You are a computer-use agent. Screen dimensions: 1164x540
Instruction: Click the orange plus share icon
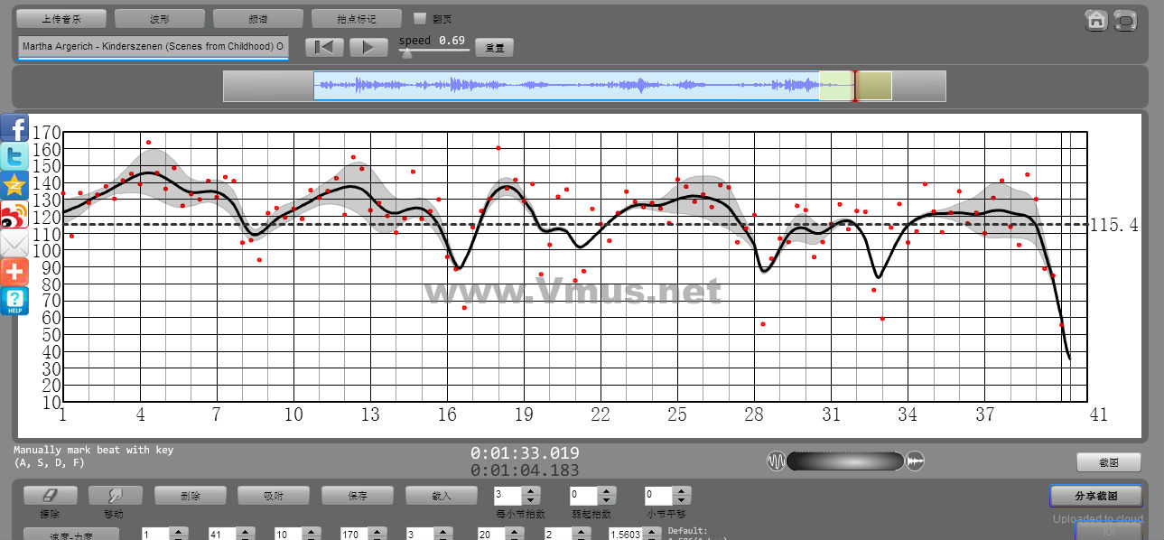point(14,272)
